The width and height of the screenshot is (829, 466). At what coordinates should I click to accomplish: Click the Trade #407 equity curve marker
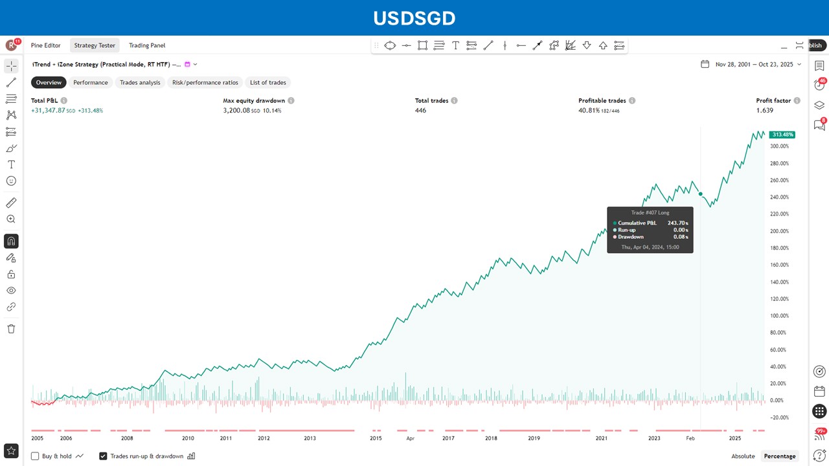pos(701,194)
